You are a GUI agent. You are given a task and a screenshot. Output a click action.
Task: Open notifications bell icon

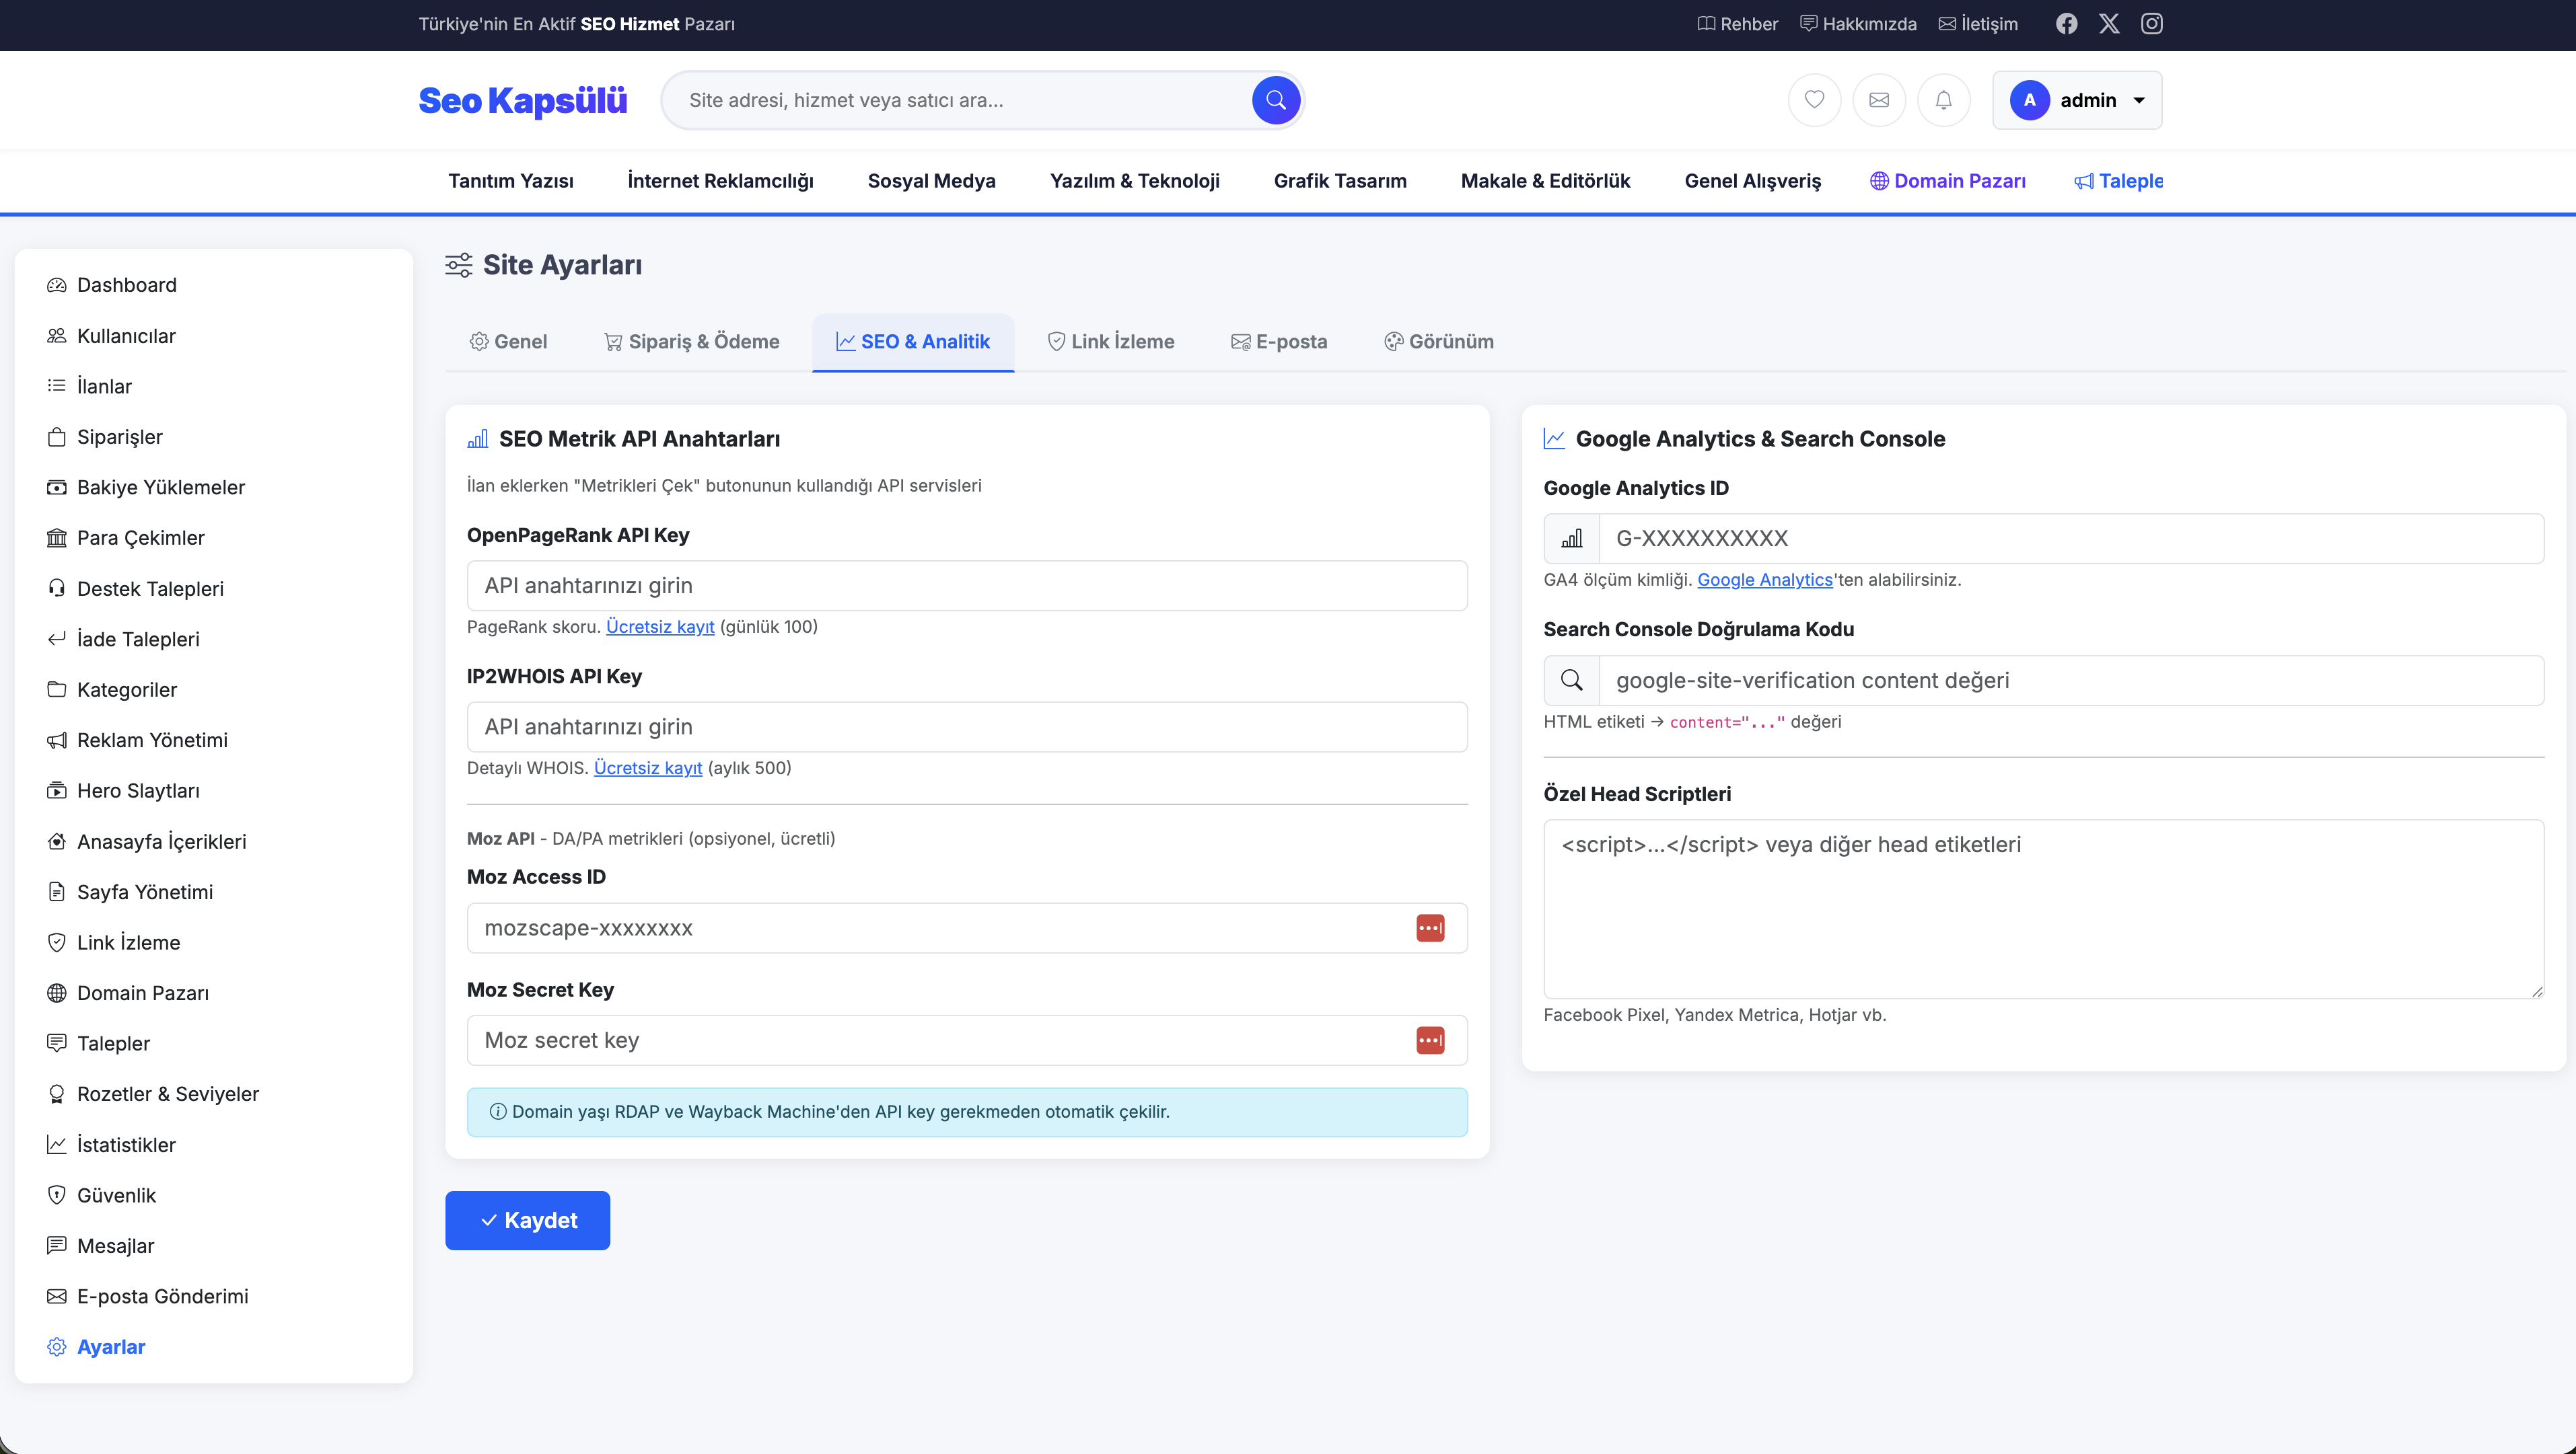click(1943, 100)
